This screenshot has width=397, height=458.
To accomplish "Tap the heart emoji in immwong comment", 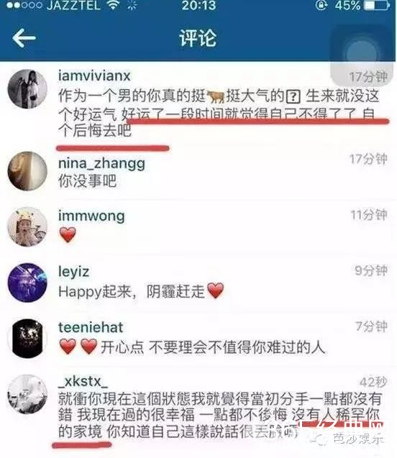I will 68,235.
